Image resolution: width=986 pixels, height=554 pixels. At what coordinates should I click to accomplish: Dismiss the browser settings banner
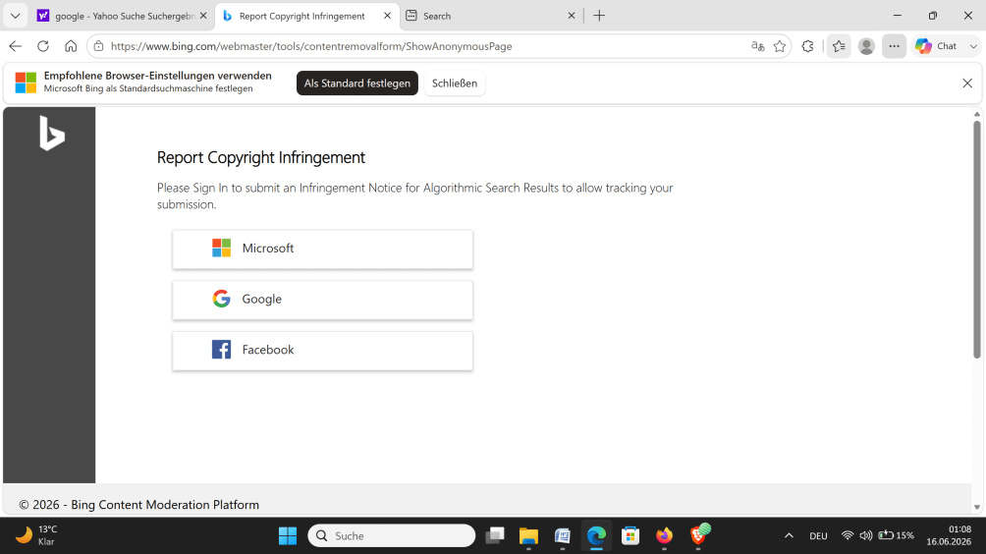click(967, 83)
